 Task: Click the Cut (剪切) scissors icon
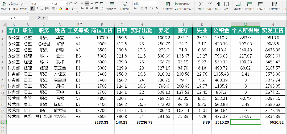coord(11,3)
